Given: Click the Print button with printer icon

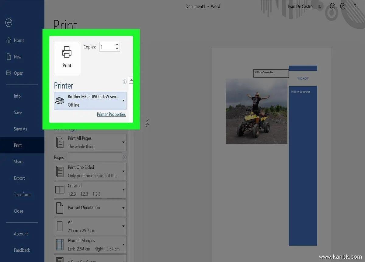Looking at the screenshot, I should pos(67,58).
